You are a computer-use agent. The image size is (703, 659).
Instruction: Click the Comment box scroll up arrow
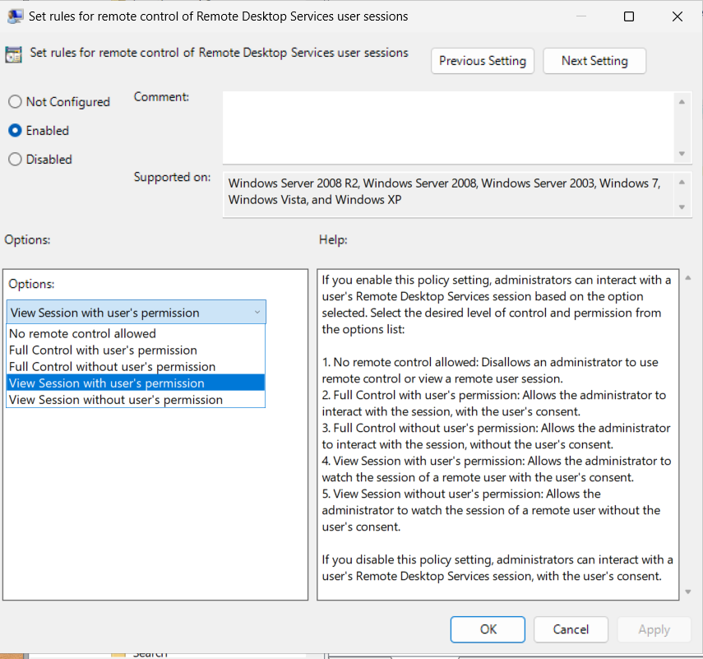point(682,102)
